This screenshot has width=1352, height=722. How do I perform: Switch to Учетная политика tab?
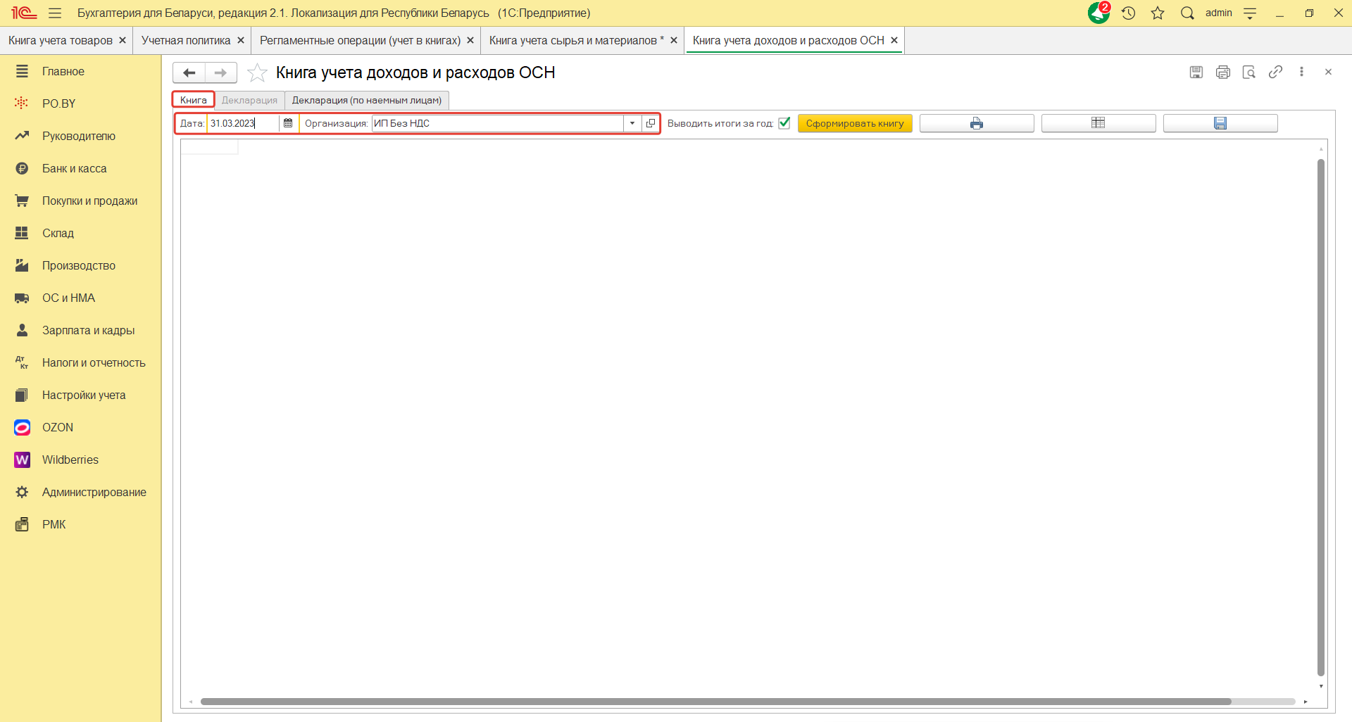(185, 40)
